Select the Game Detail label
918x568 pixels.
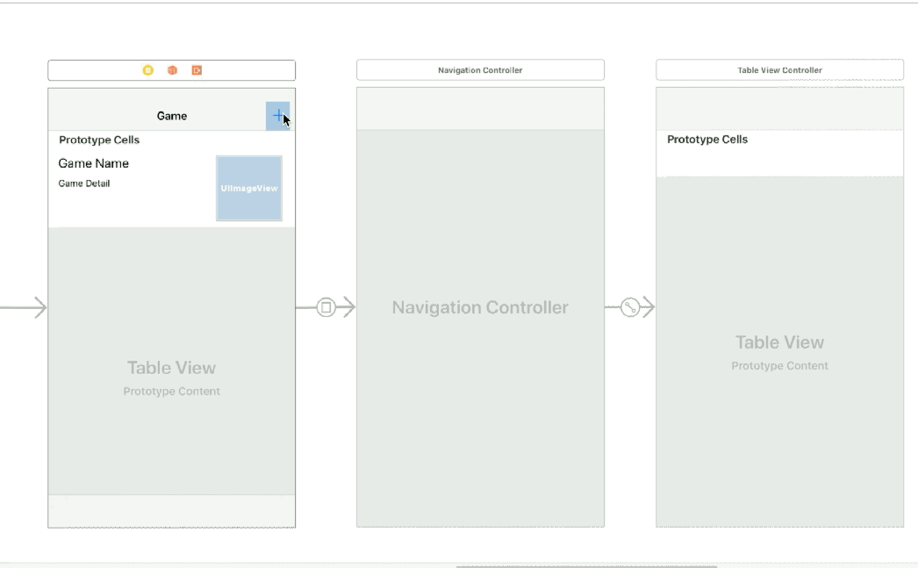tap(84, 183)
